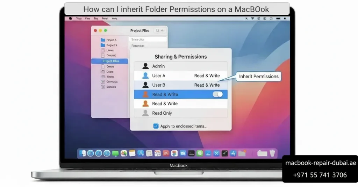358x187 pixels.
Task: Change the Read Only privilege row
Action: pyautogui.click(x=162, y=113)
